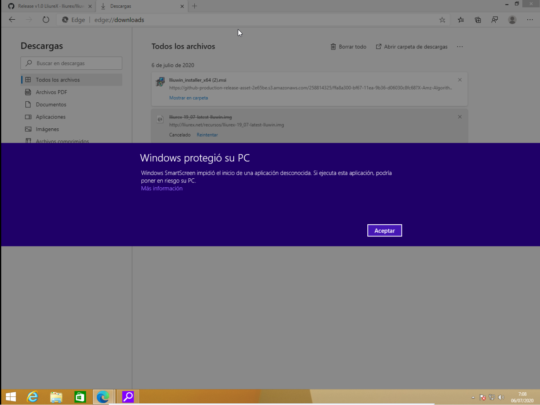This screenshot has width=540, height=405.
Task: Click the lliuwin_installer msi file icon
Action: [x=160, y=82]
